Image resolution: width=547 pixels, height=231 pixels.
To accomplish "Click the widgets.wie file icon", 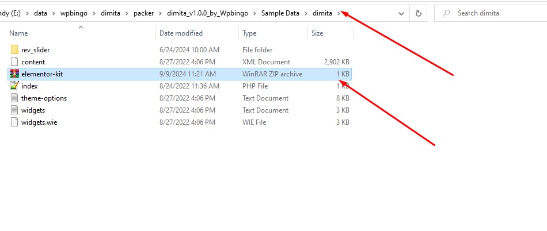I will pyautogui.click(x=14, y=122).
